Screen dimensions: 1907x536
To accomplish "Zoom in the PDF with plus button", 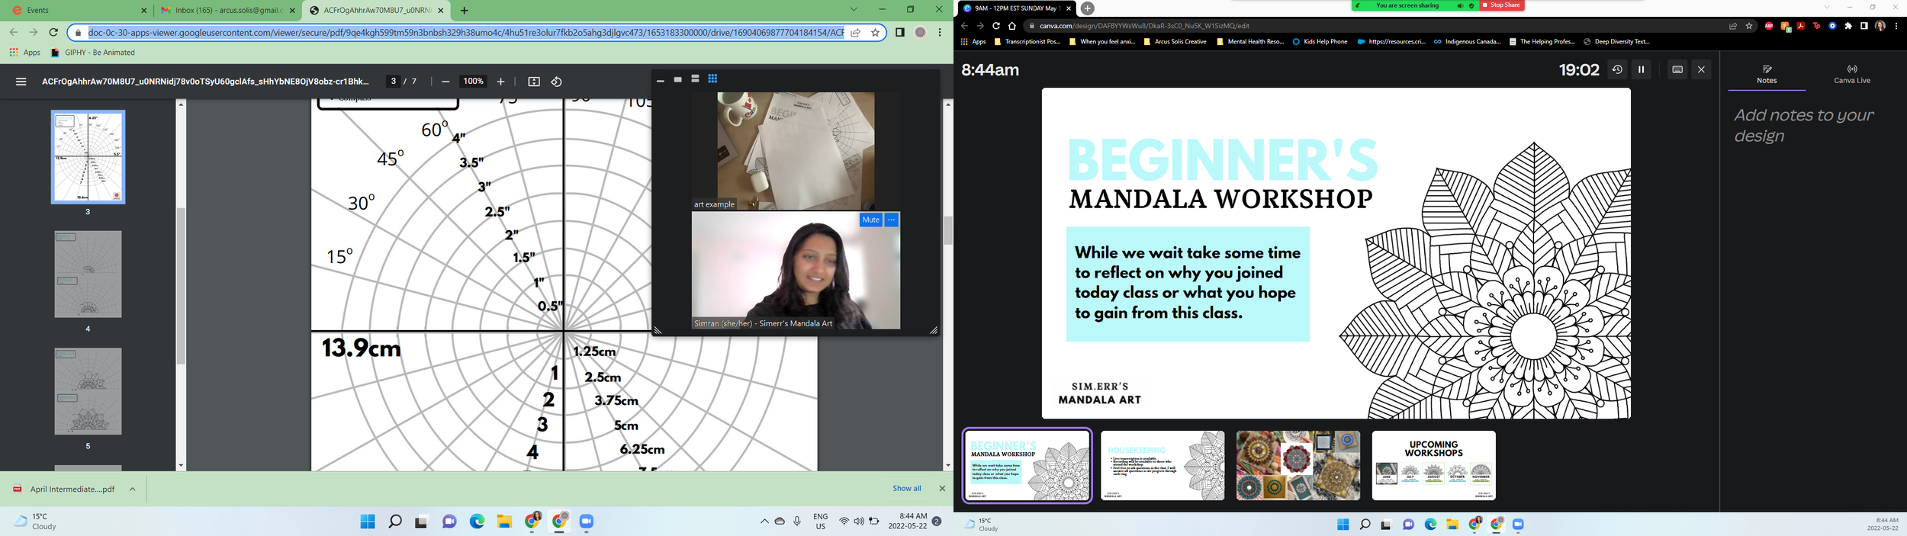I will (x=500, y=82).
